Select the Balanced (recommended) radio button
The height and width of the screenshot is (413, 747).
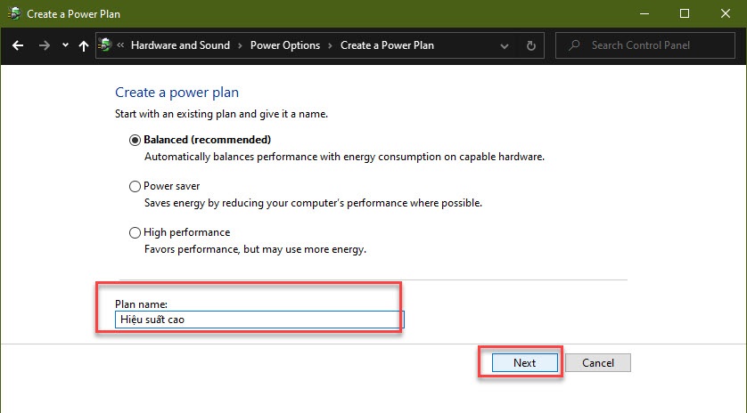point(135,140)
